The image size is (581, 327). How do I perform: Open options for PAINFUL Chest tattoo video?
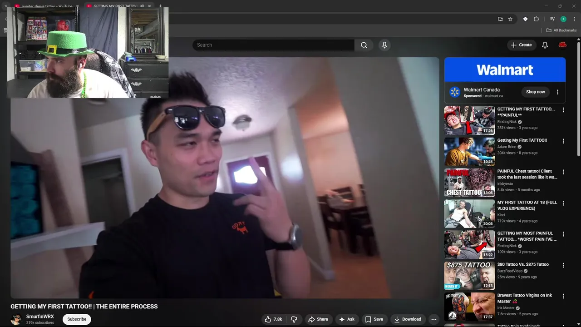pos(563,172)
